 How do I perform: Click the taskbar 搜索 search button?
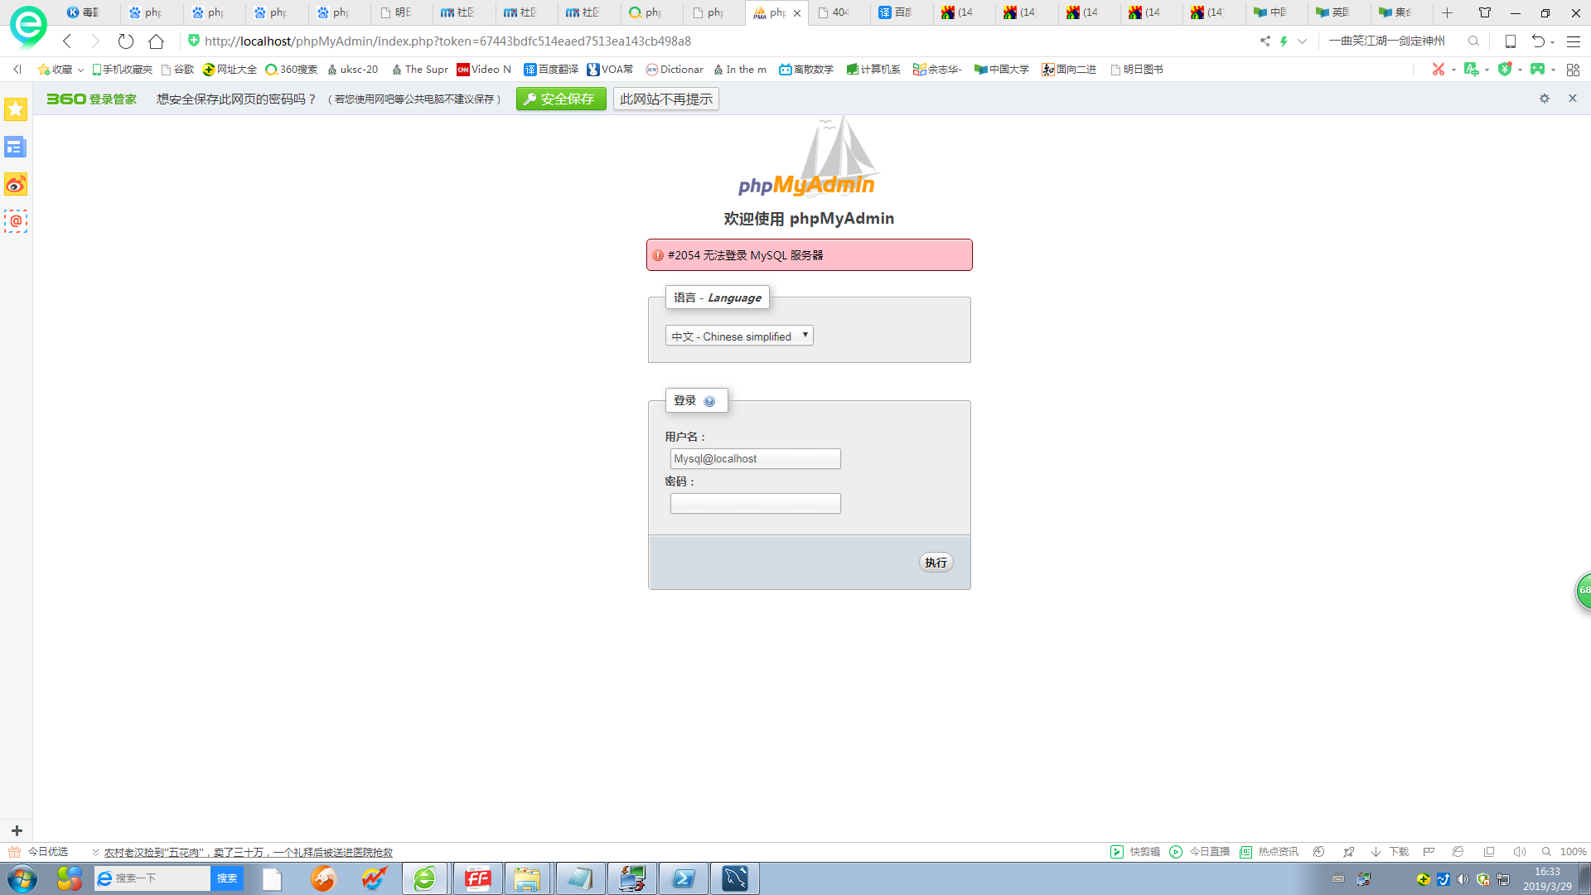pyautogui.click(x=227, y=878)
